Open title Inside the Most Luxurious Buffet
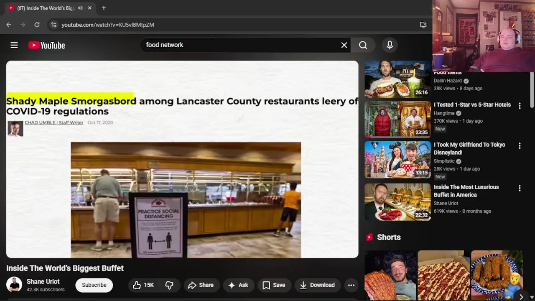535x301 pixels. [466, 191]
